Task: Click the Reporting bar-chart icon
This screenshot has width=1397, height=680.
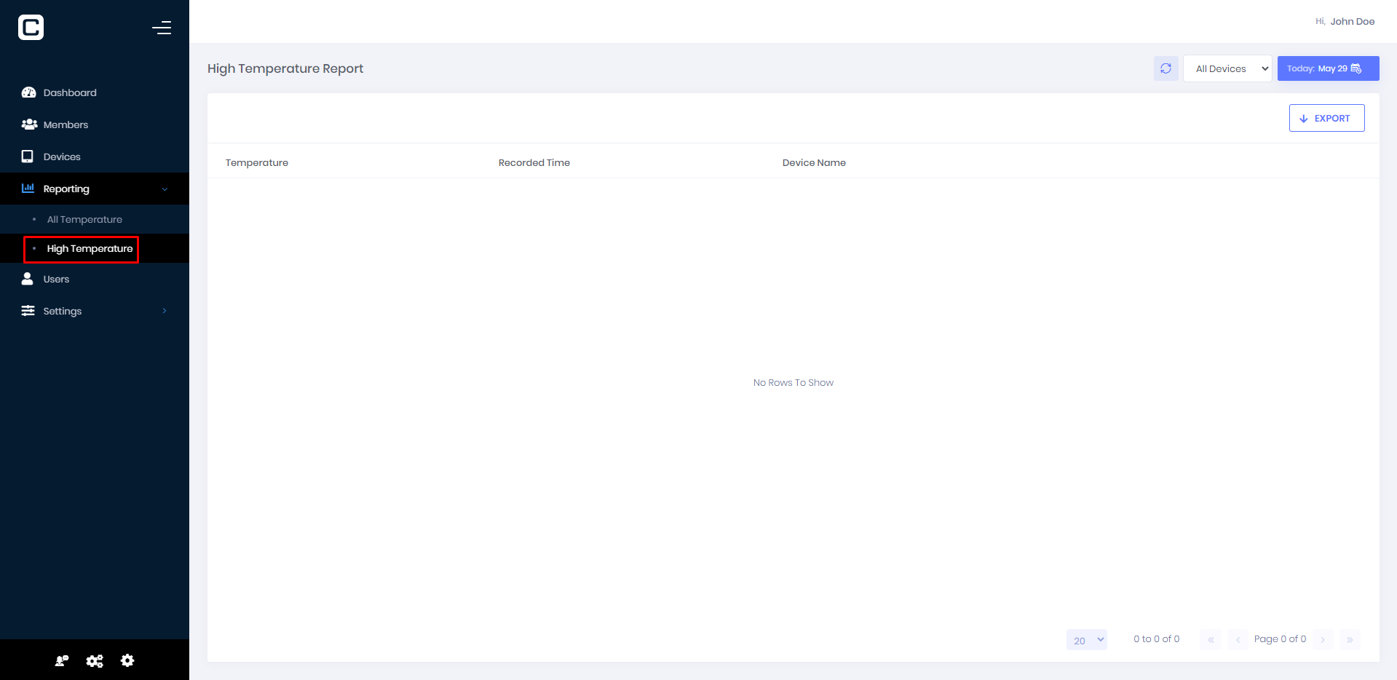Action: tap(28, 188)
